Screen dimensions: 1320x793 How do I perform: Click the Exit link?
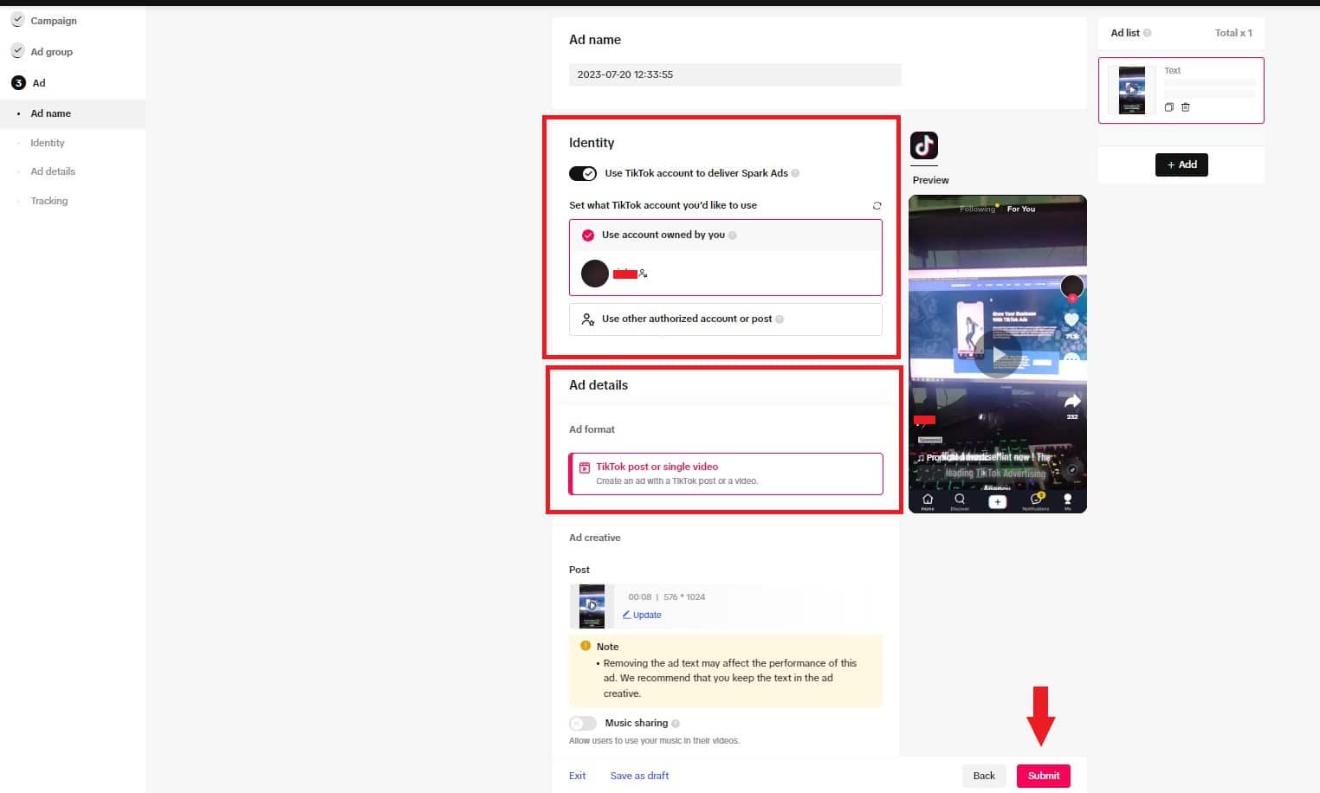tap(577, 776)
